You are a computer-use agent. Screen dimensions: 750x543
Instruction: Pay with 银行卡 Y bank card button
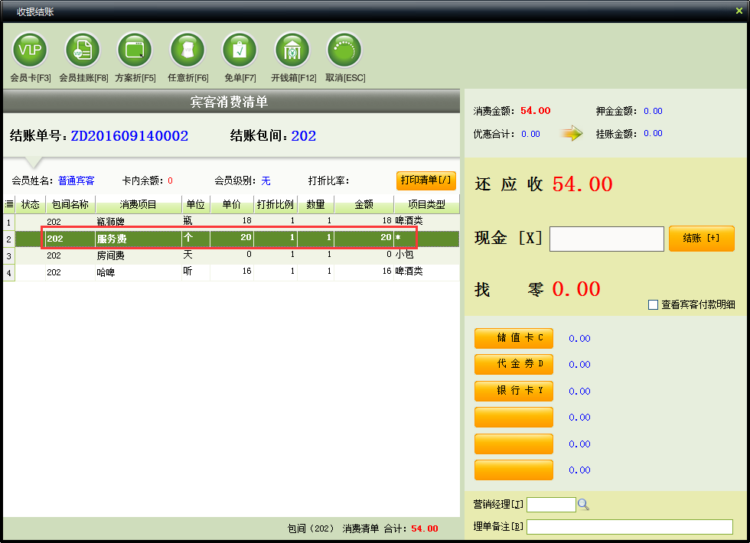514,391
